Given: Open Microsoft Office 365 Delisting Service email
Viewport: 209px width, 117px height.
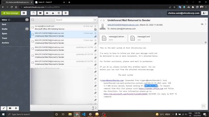Looking at the screenshot, I should coord(64,27).
